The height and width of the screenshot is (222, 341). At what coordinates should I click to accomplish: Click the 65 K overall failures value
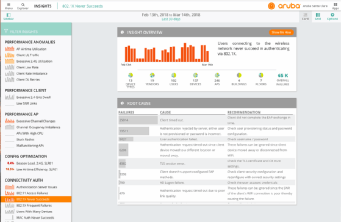pos(282,76)
